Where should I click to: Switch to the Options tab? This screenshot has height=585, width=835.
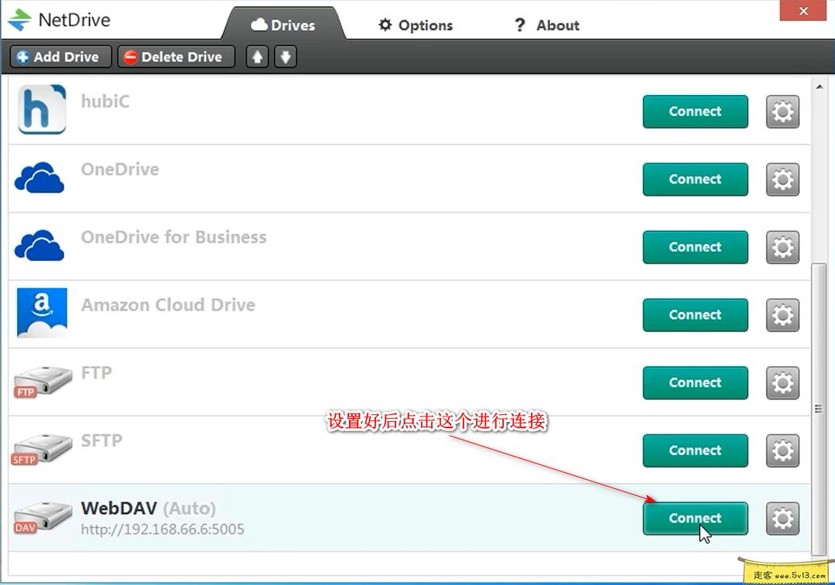click(x=416, y=26)
